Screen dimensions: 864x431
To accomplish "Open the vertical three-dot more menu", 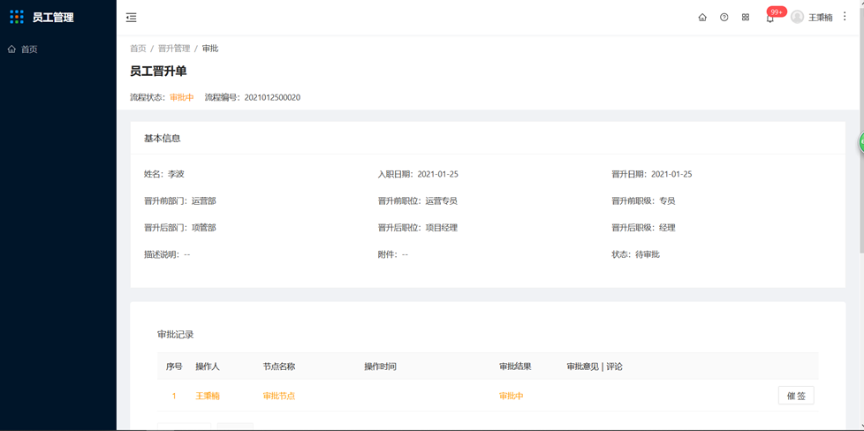I will click(x=845, y=17).
